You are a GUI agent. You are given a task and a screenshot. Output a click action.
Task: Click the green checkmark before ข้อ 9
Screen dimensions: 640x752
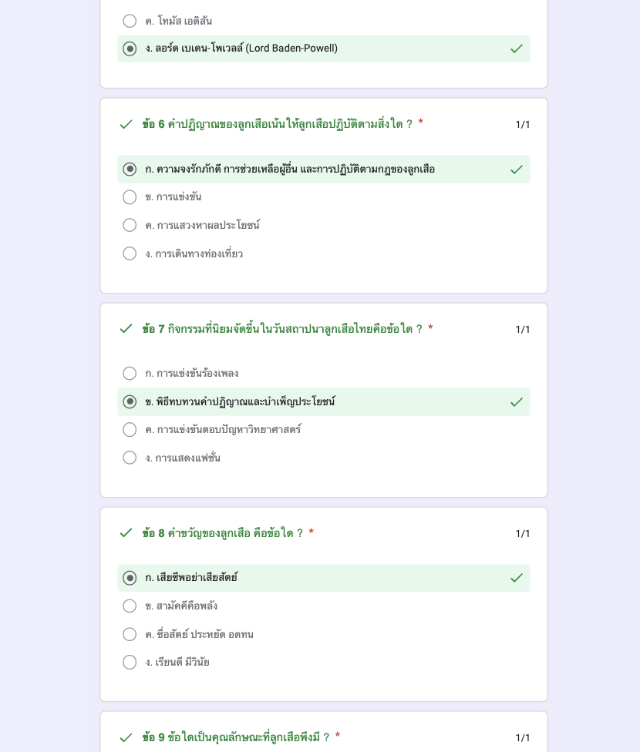pyautogui.click(x=126, y=737)
